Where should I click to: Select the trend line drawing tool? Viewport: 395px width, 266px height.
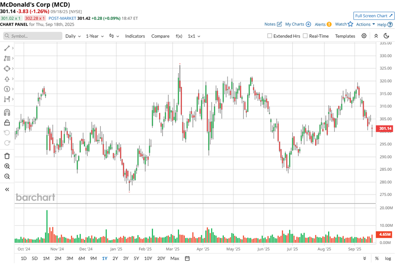point(7,48)
